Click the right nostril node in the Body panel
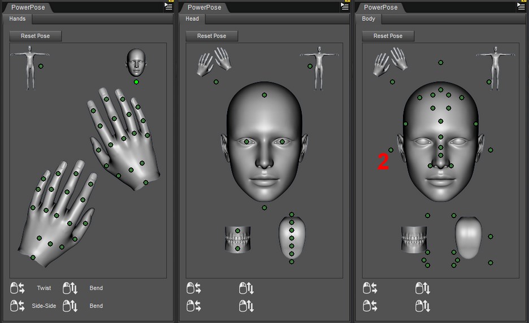Screen dimensions: 529x323 452,165
